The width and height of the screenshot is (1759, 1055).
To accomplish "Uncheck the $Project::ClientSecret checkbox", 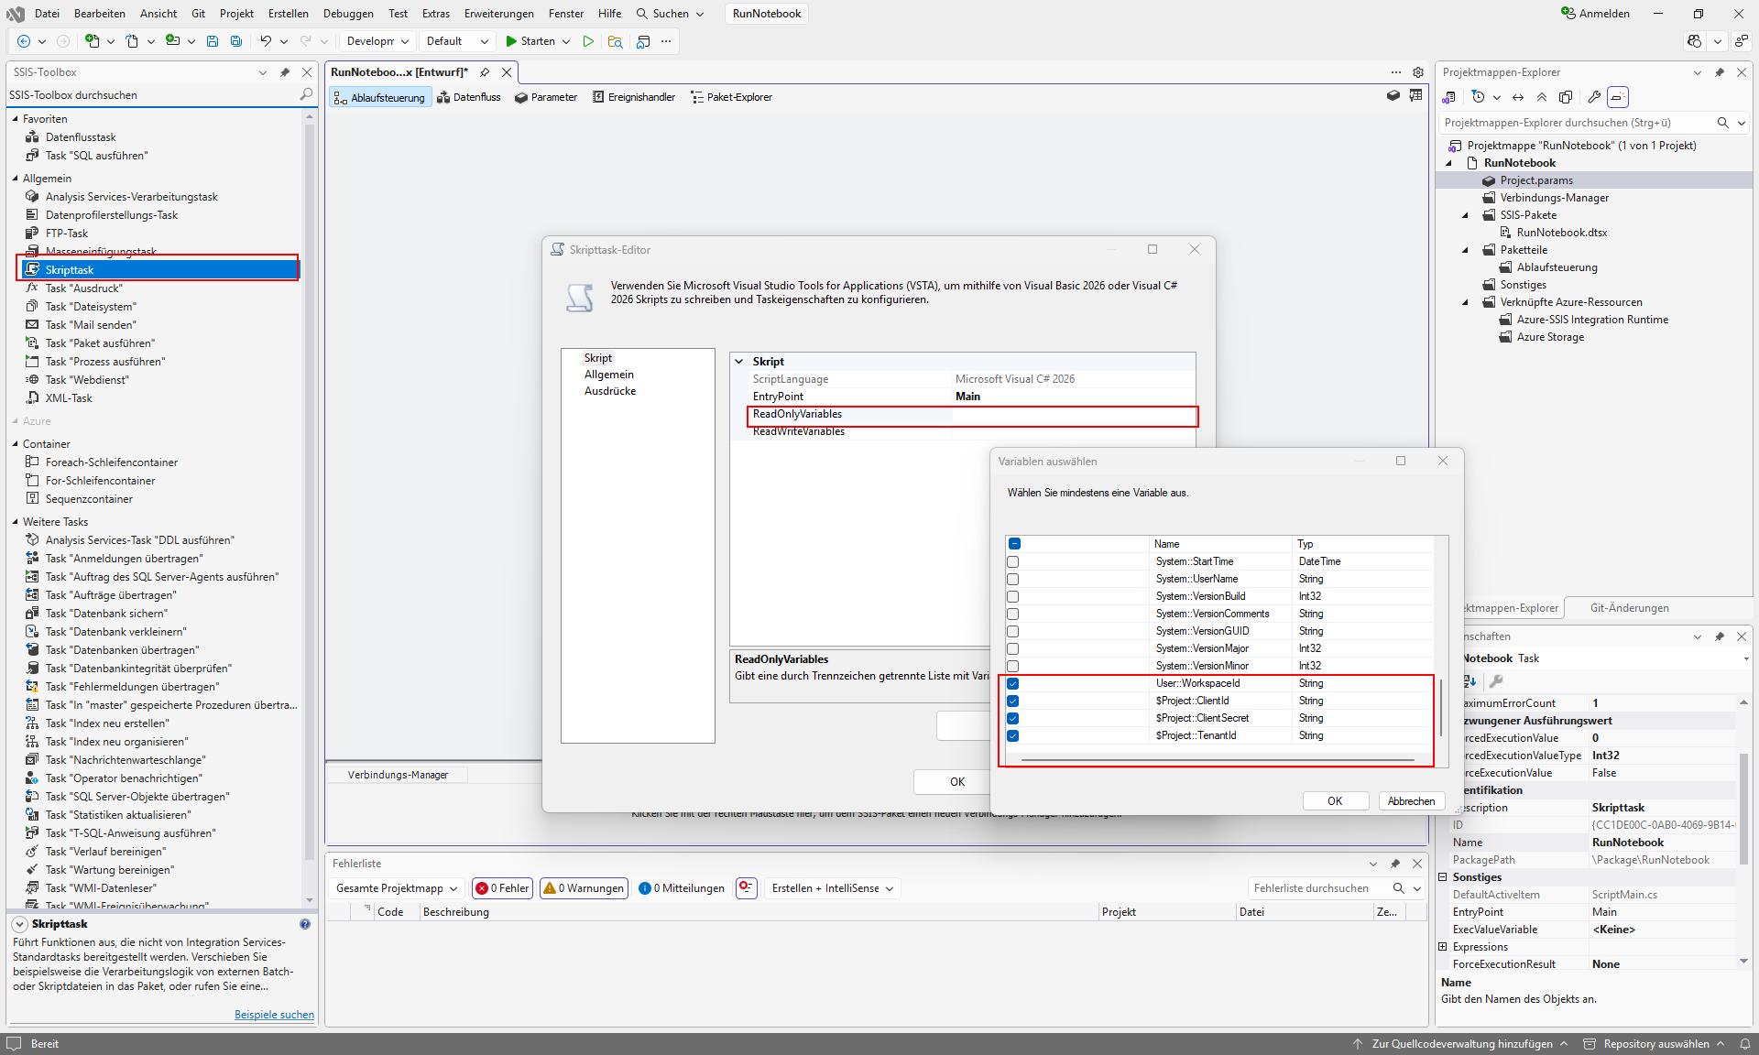I will click(1013, 718).
